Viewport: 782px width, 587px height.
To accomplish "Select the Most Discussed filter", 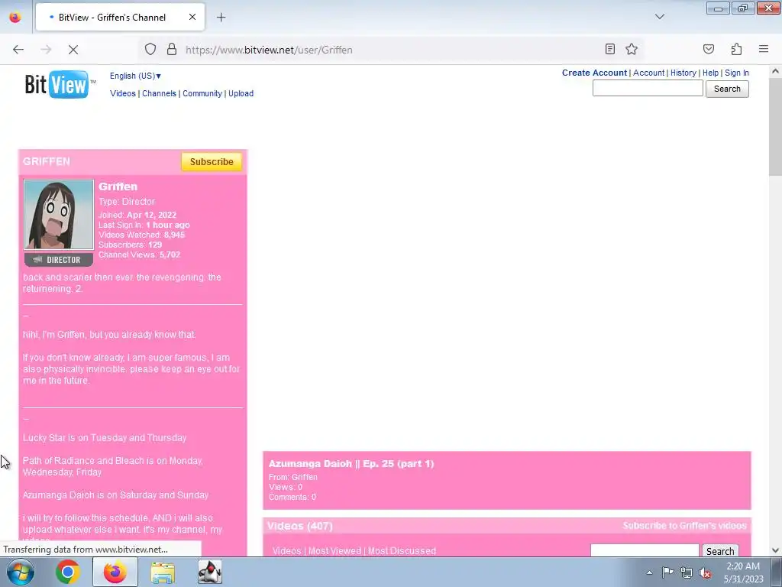I will point(402,550).
